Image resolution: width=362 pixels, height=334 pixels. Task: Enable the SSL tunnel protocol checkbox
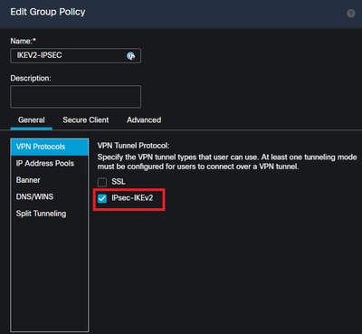102,182
